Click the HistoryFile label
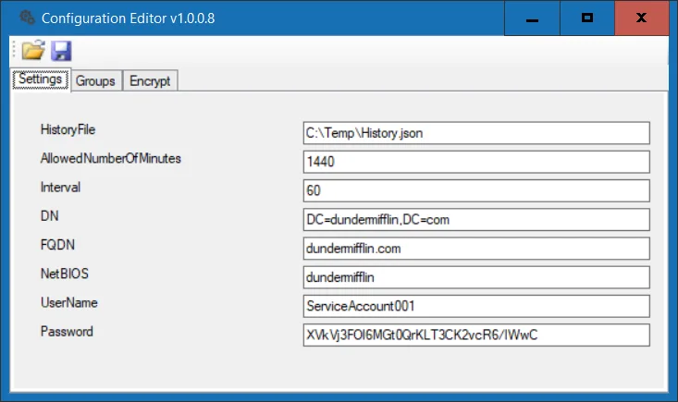This screenshot has height=402, width=678. [68, 129]
